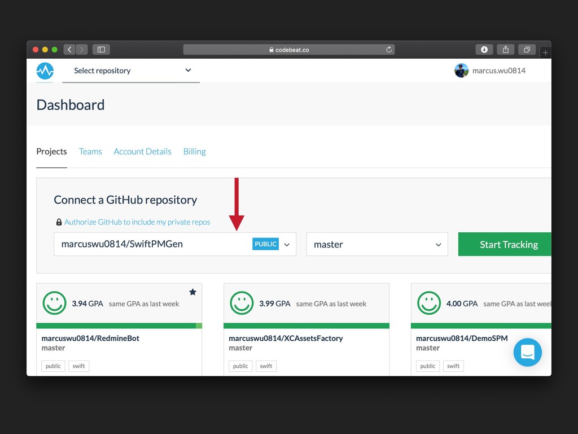Click same GPA as last week on RedmineBot
The image size is (578, 434).
coord(144,303)
